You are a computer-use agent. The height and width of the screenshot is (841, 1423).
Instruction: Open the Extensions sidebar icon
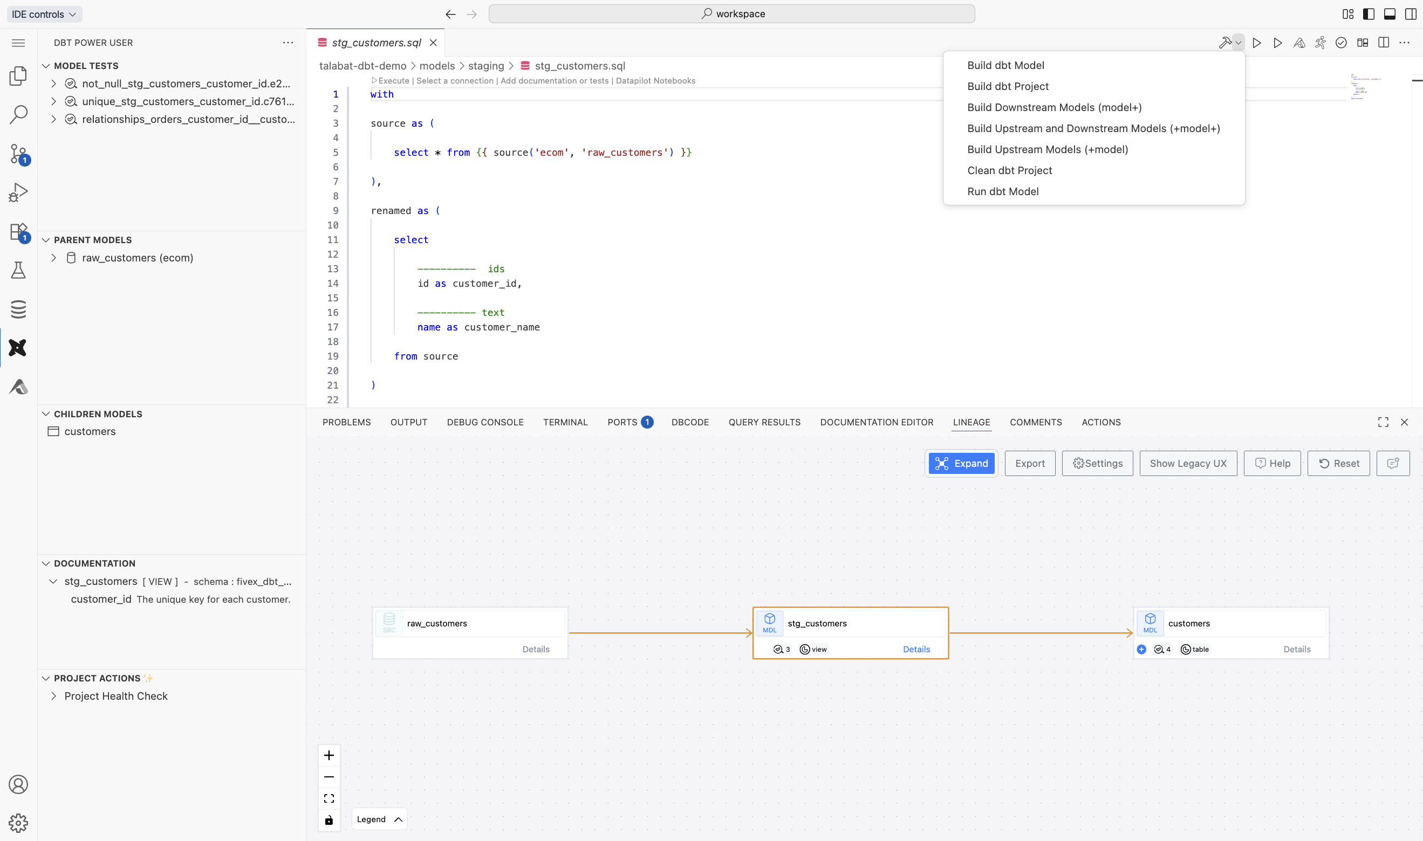[x=18, y=231]
